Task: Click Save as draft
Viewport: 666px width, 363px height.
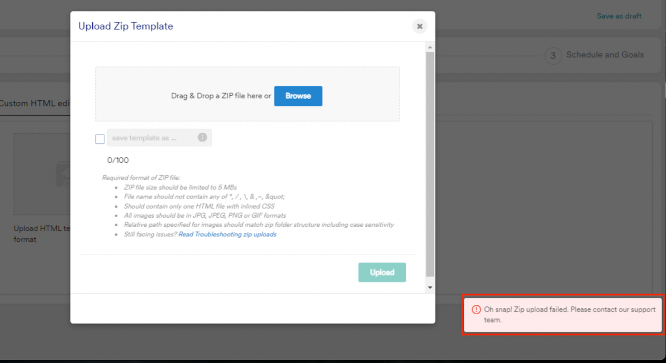Action: pyautogui.click(x=619, y=16)
